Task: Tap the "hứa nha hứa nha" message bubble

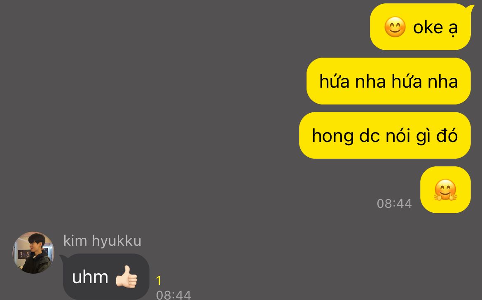Action: tap(388, 81)
